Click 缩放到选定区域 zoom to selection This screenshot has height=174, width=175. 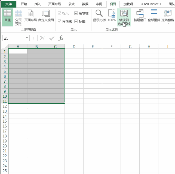(124, 17)
